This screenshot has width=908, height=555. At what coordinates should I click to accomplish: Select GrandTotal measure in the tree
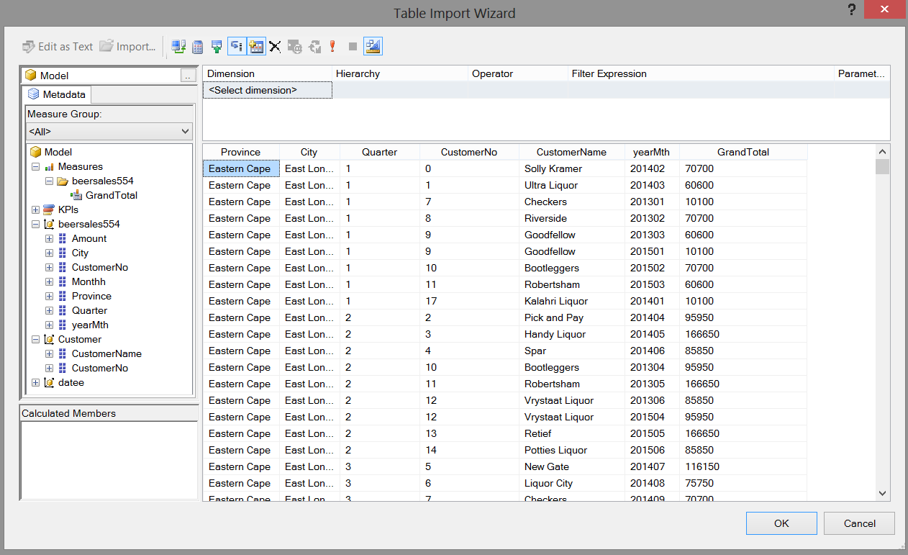pyautogui.click(x=111, y=195)
